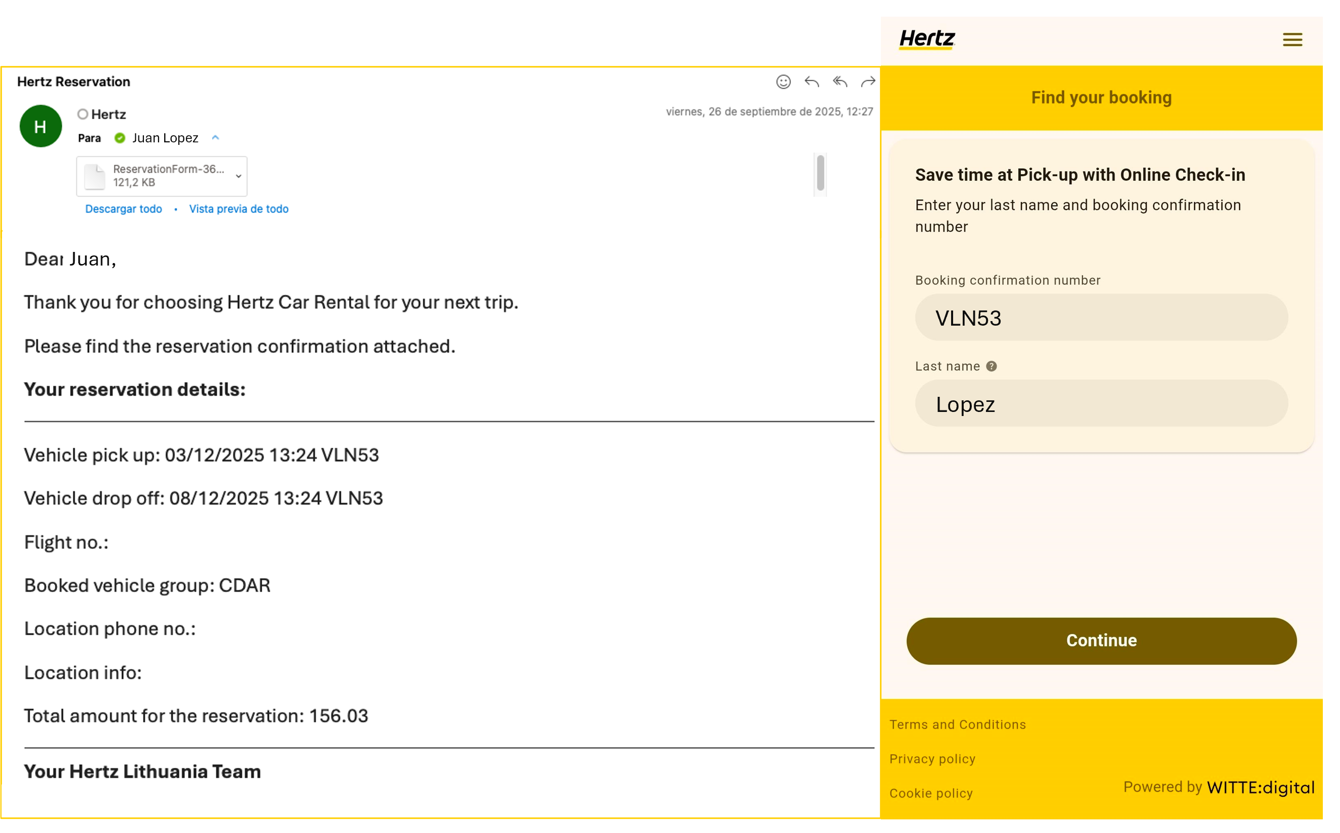Click the Location info line
The image size is (1340, 833).
point(83,672)
